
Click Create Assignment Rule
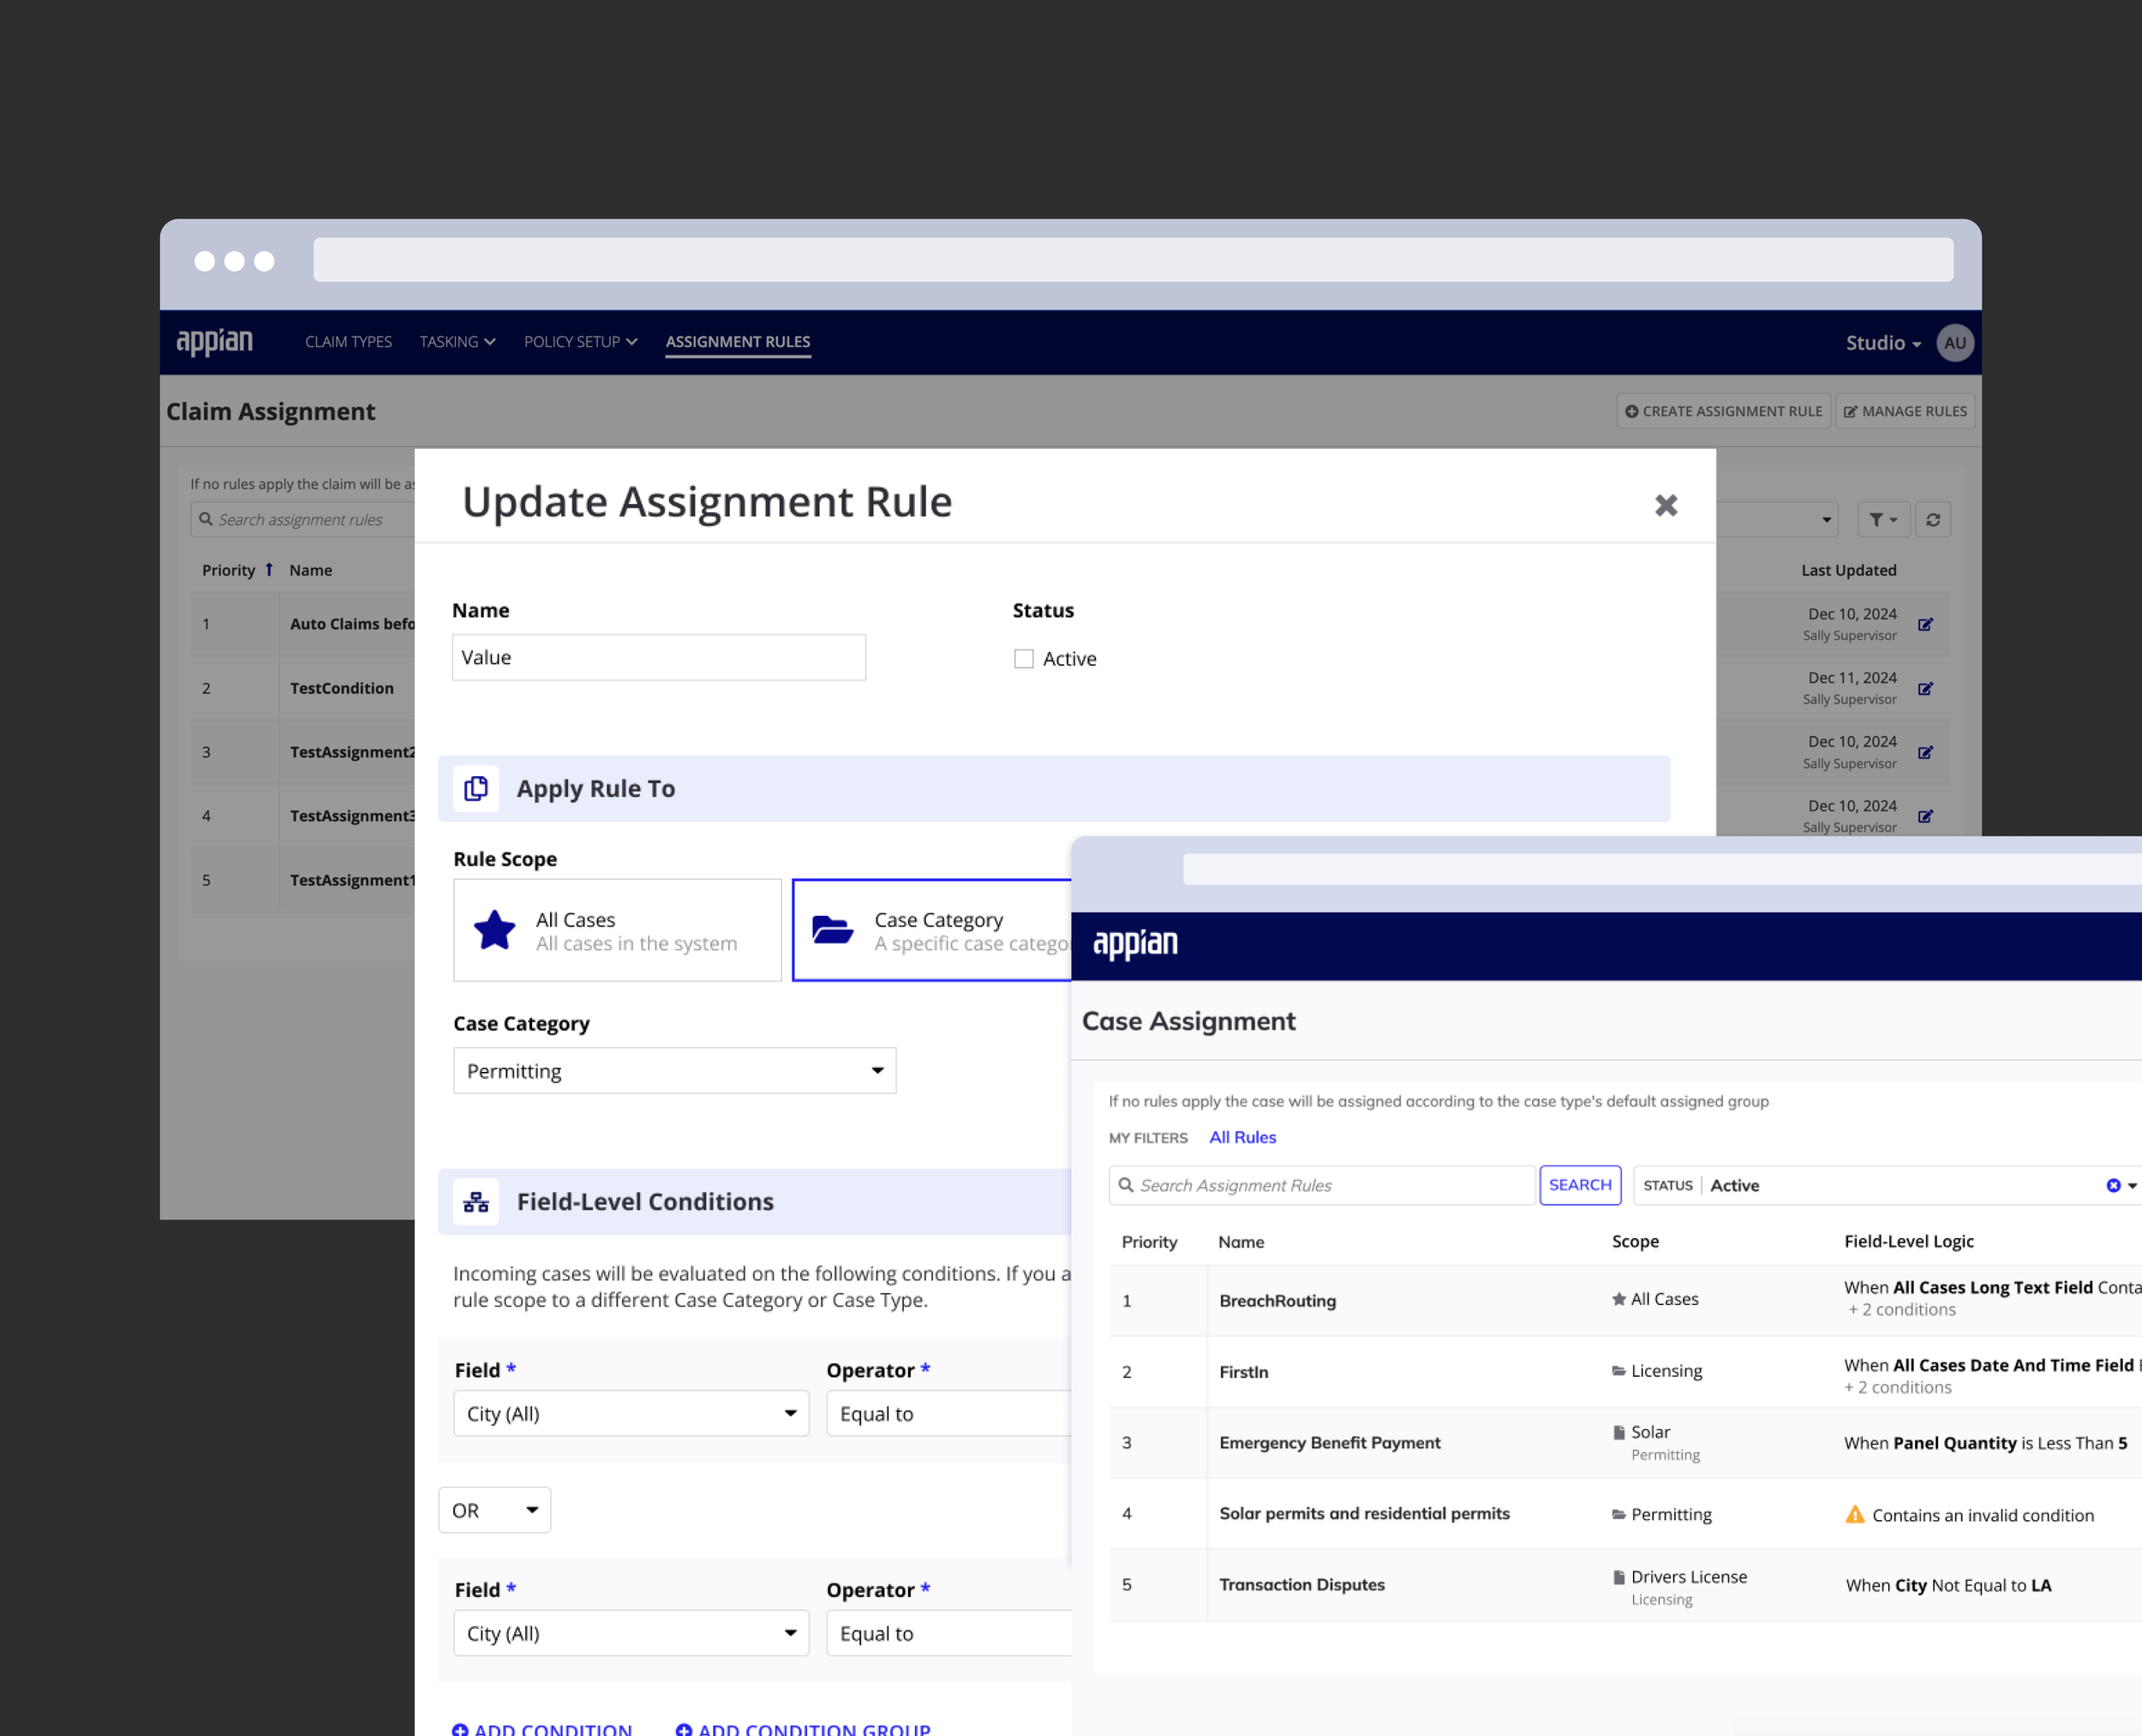click(1722, 410)
